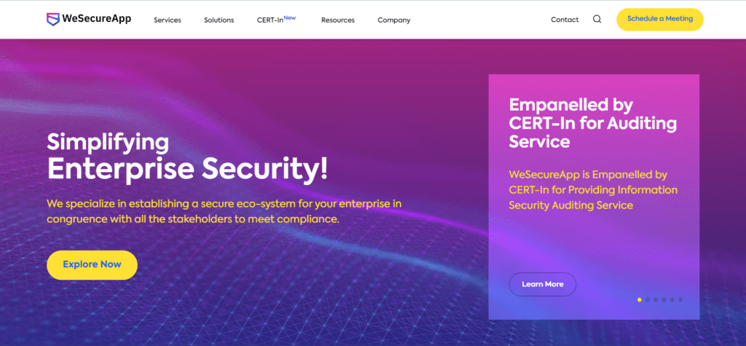Image resolution: width=746 pixels, height=346 pixels.
Task: Open the Company menu
Action: tap(394, 20)
